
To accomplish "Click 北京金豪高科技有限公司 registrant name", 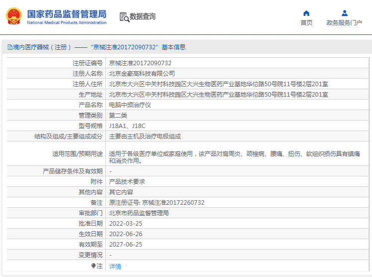I will pyautogui.click(x=142, y=74).
